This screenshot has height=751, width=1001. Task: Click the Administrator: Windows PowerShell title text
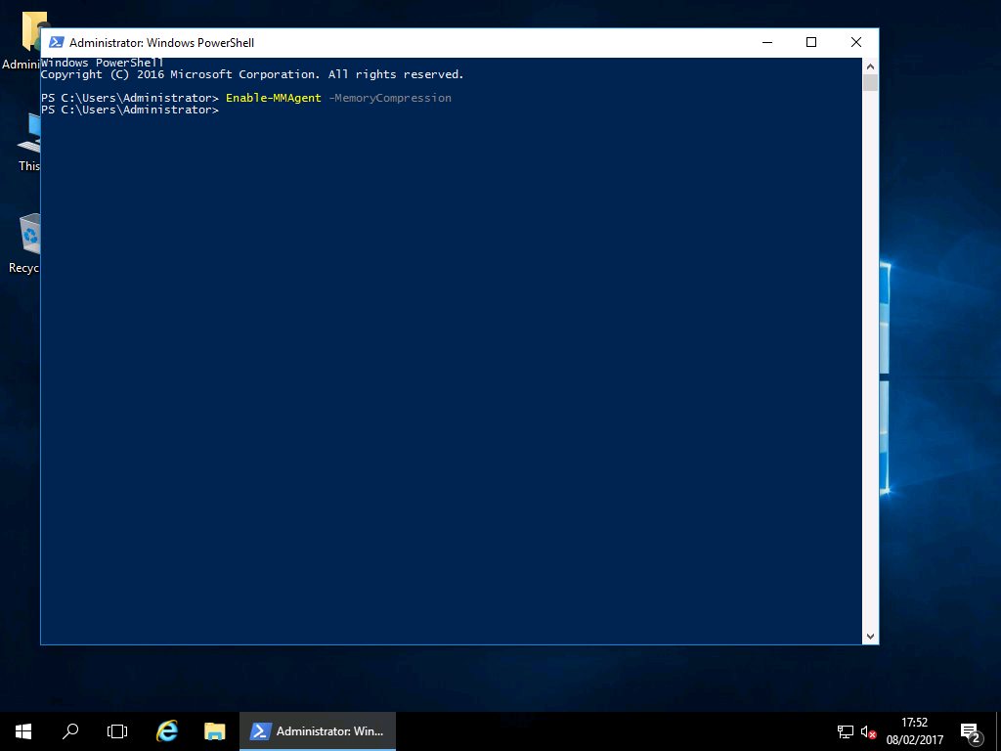[161, 43]
